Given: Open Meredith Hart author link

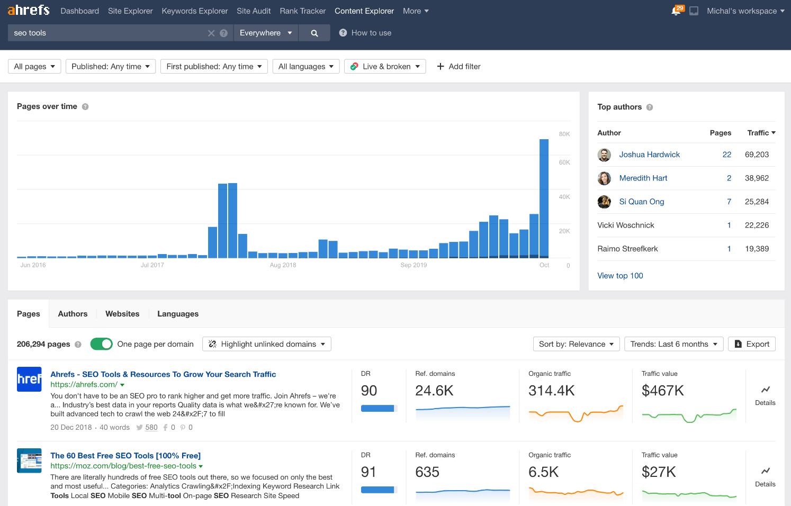Looking at the screenshot, I should tap(643, 178).
